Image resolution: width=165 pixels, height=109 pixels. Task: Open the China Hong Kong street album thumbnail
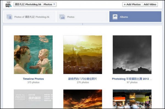[132, 99]
